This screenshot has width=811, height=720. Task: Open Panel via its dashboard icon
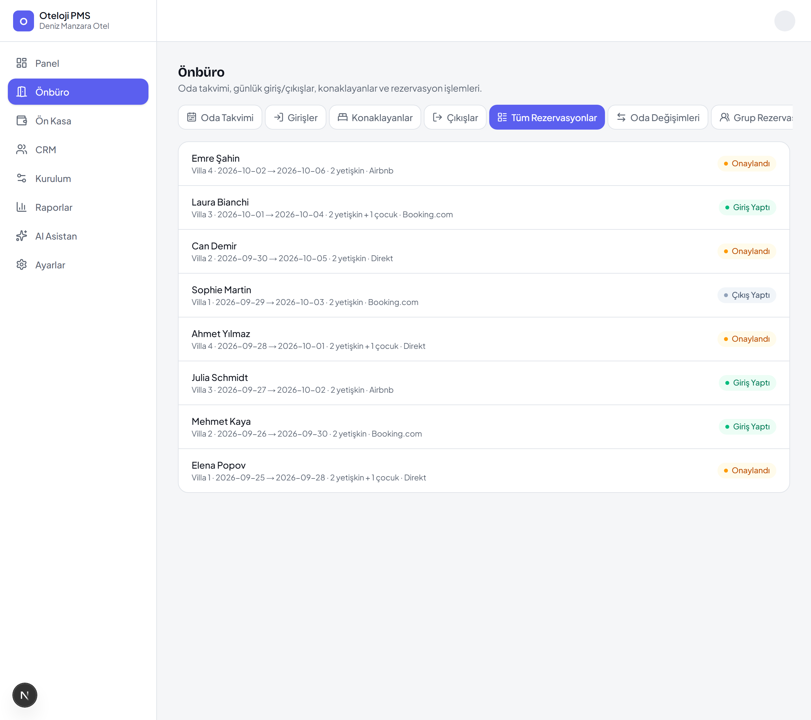click(x=22, y=63)
